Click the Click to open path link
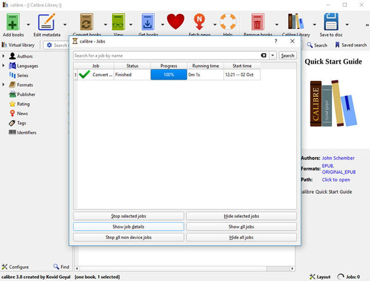This screenshot has height=281, width=370. tap(336, 180)
